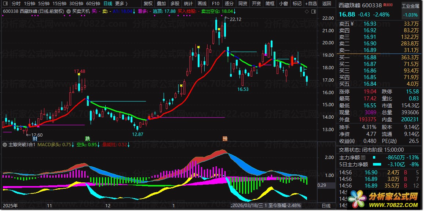
Task: Click the 预 forecast marker on the chart
Action: click(x=225, y=138)
